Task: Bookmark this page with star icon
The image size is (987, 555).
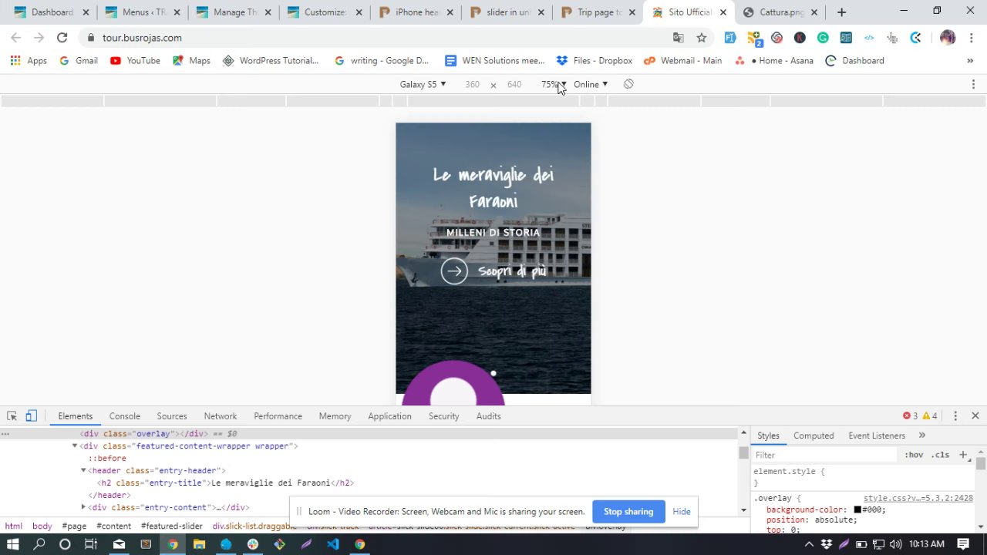Action: coord(701,38)
